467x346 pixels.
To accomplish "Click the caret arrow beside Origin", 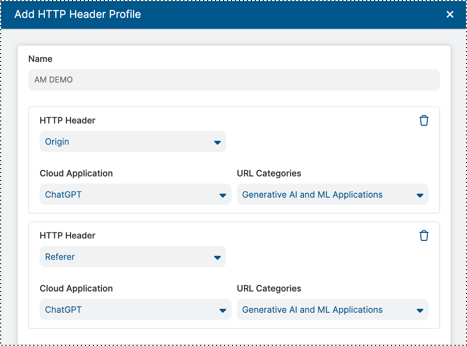I will click(x=217, y=143).
